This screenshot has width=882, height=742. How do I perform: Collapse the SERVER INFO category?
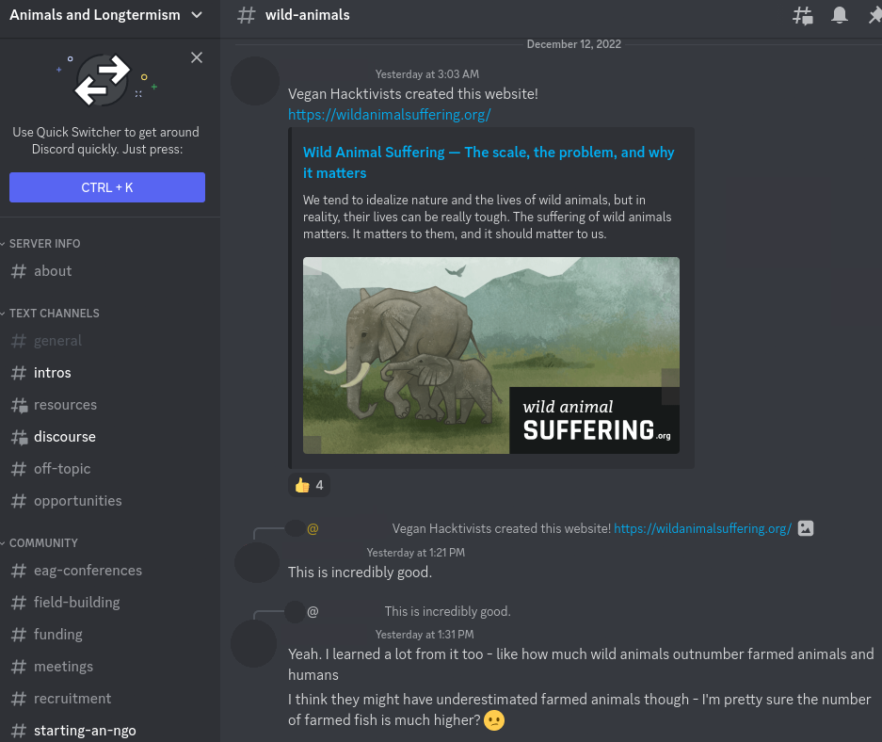click(44, 243)
